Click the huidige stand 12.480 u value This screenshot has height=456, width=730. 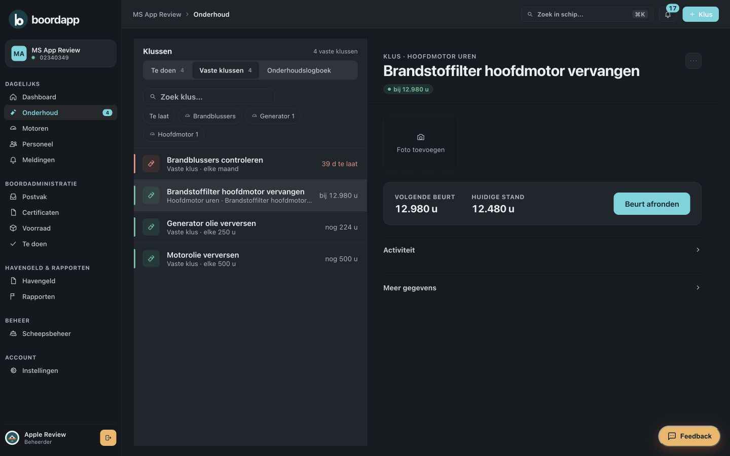coord(493,209)
